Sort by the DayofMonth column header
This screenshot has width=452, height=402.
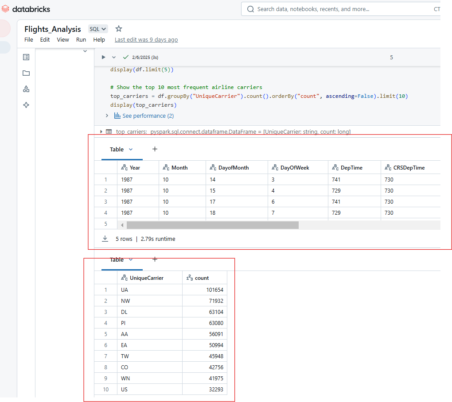(237, 168)
